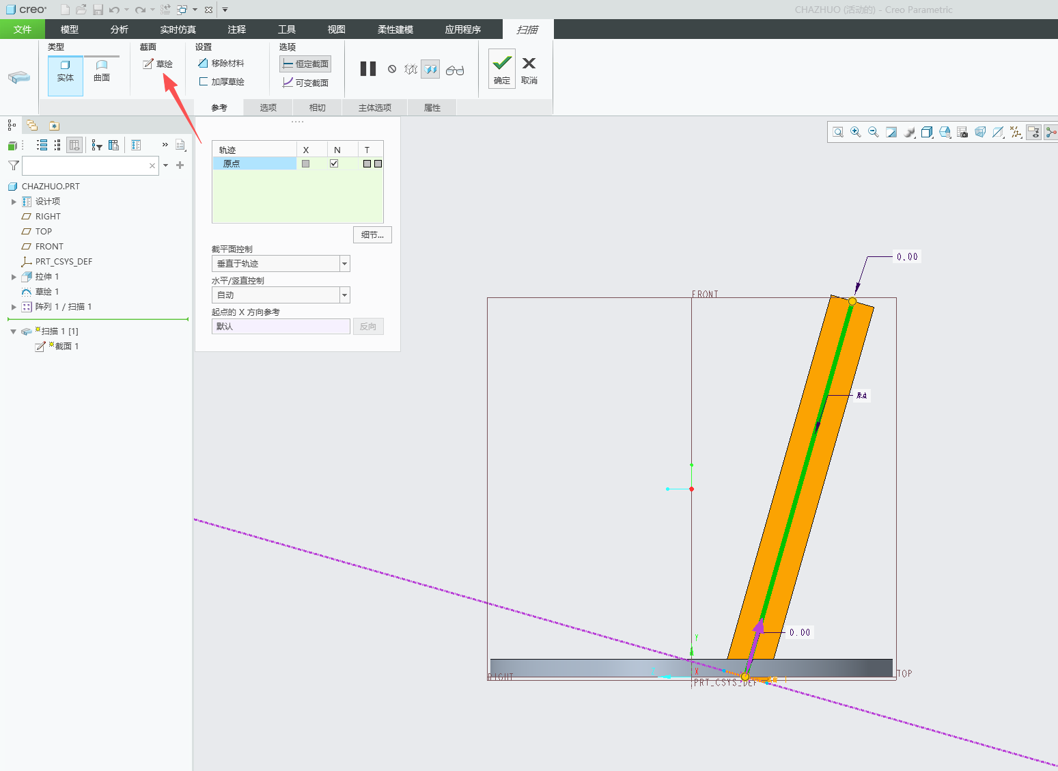Click the no-preview circle icon
The image size is (1058, 771).
tap(392, 69)
